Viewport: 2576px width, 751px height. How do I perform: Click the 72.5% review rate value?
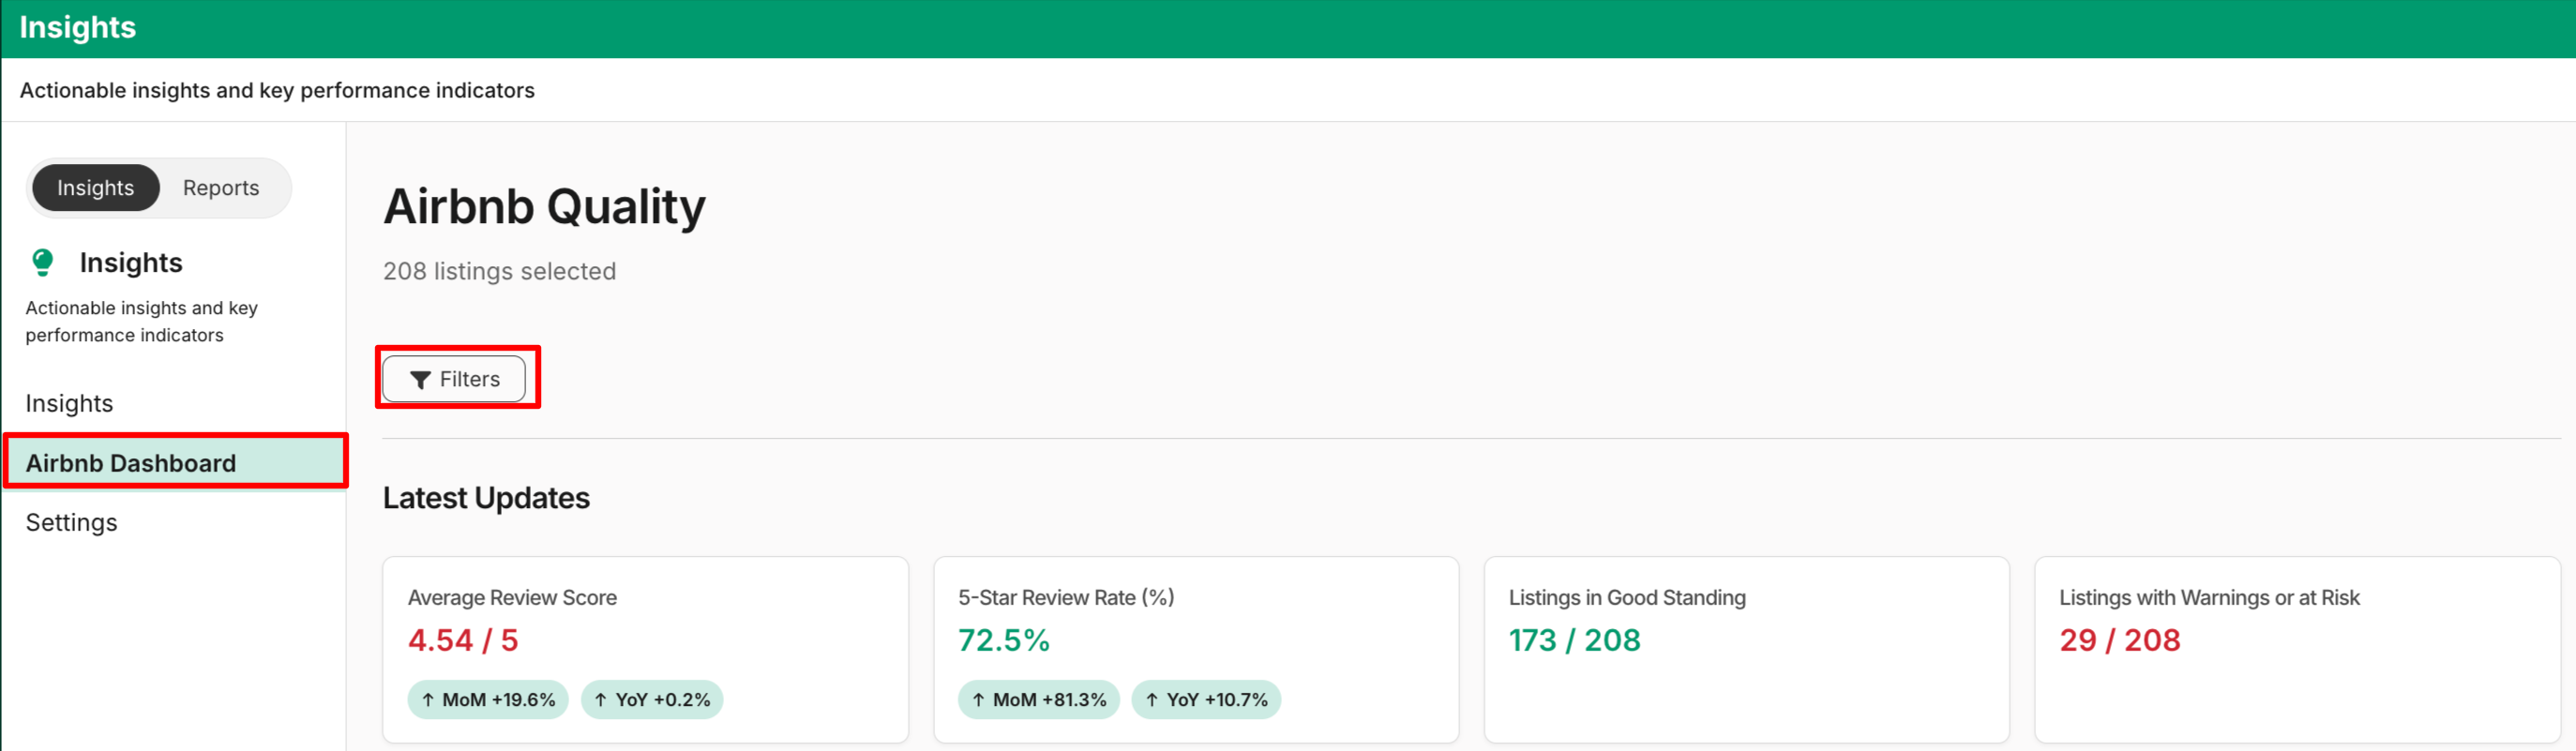click(1004, 640)
